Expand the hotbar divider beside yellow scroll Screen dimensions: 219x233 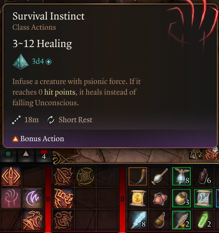pyautogui.click(x=122, y=199)
